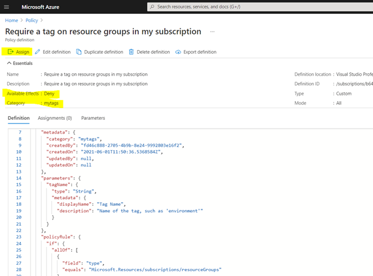Open the more options ellipsis beside title
The width and height of the screenshot is (373, 276).
212,32
